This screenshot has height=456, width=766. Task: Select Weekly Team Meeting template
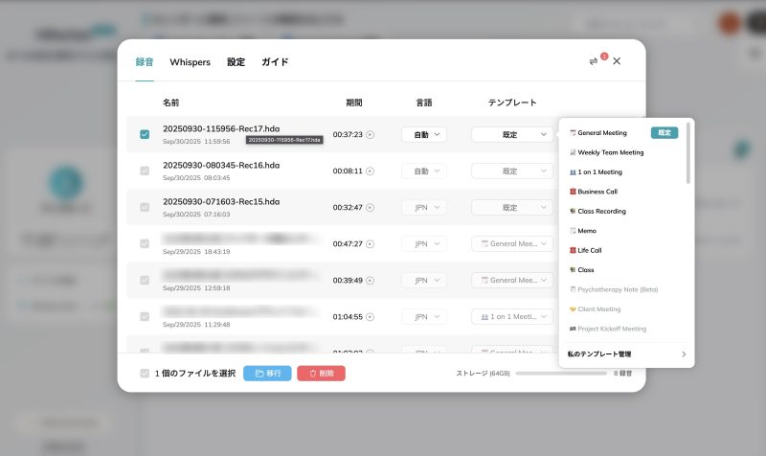[611, 152]
